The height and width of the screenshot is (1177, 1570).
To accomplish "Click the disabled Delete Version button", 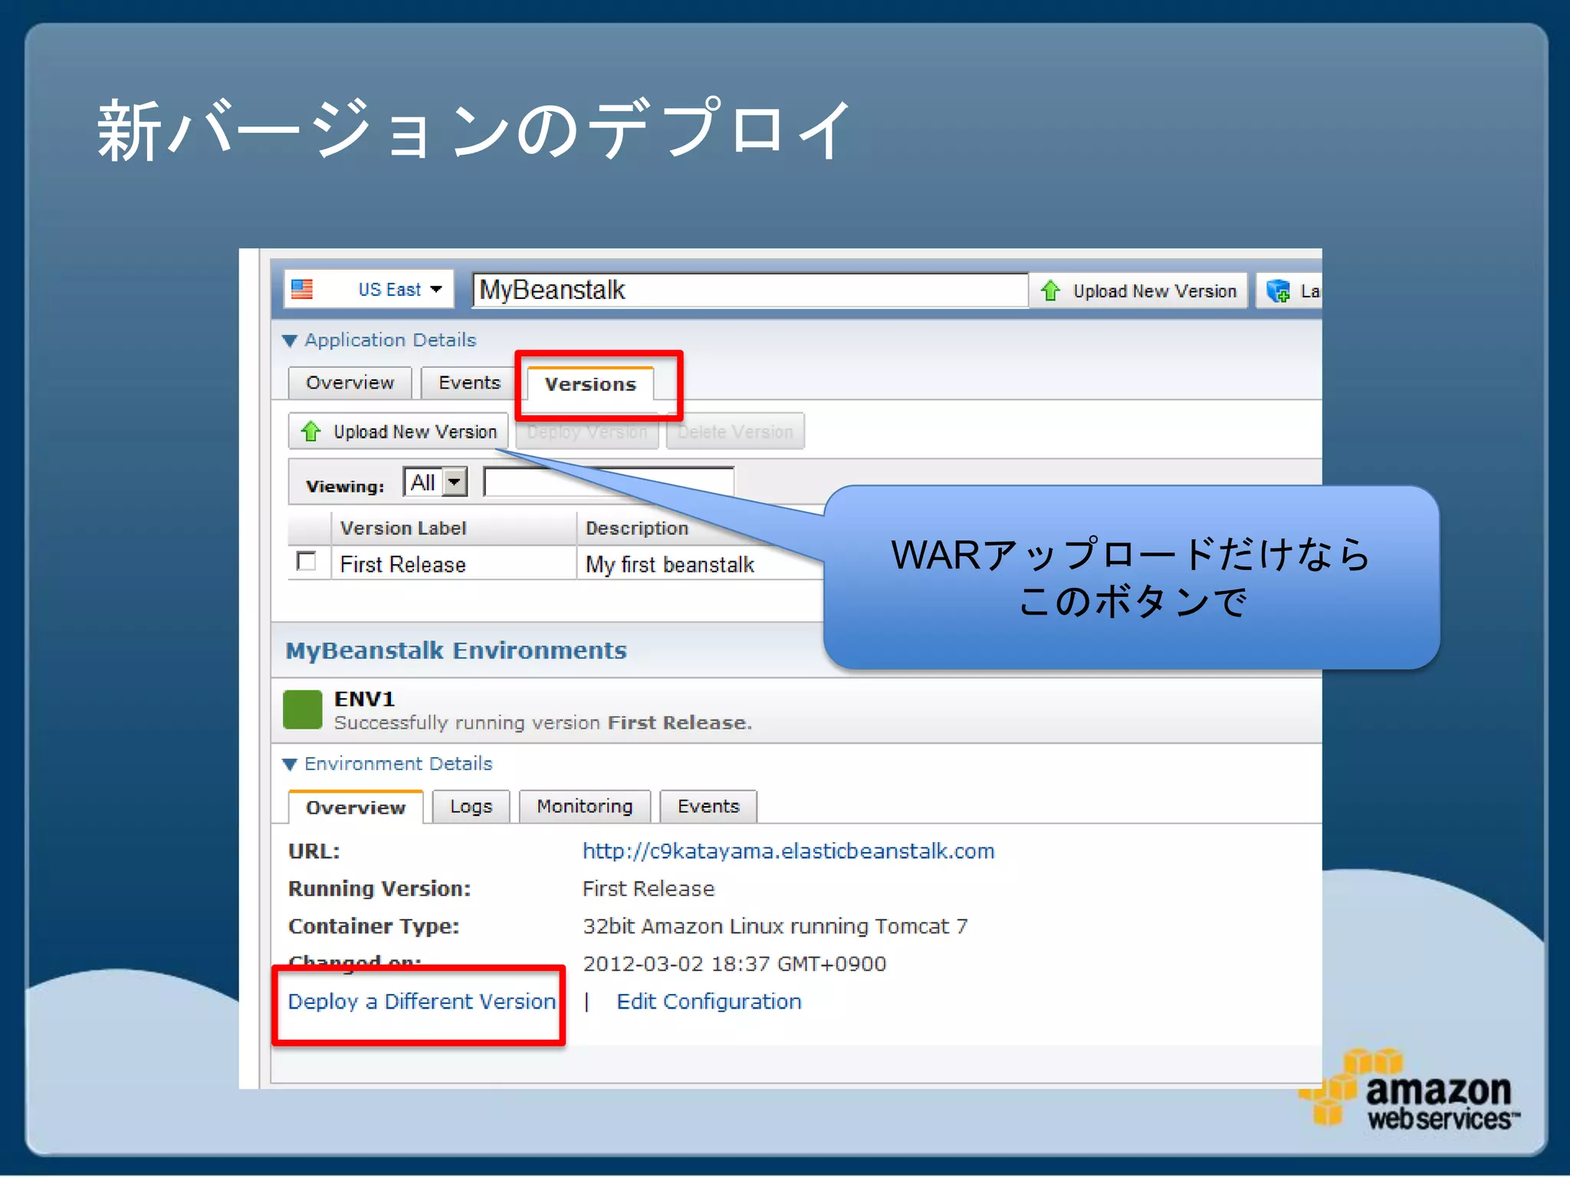I will pyautogui.click(x=735, y=432).
